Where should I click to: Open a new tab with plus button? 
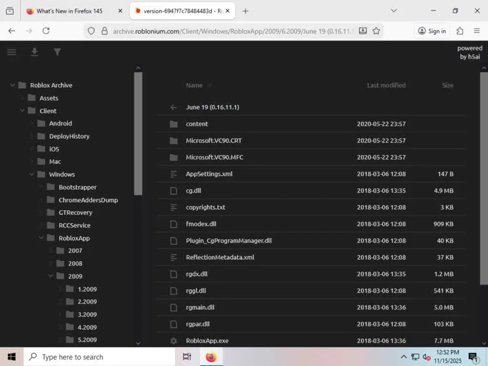[245, 11]
